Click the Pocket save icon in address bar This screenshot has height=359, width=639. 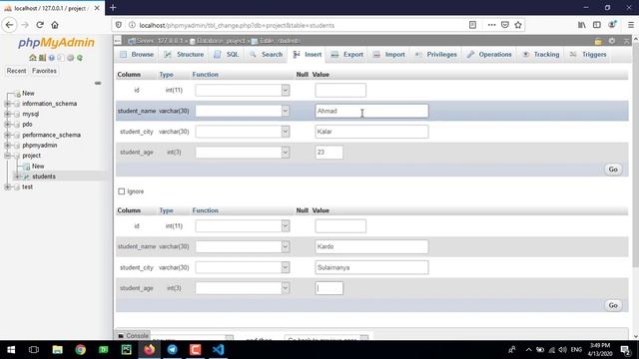pyautogui.click(x=504, y=25)
